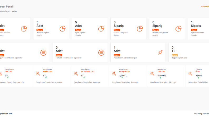
Task: Click the list icon in Bugün Teslim Edilen Siparişler card
Action: (x=43, y=53)
